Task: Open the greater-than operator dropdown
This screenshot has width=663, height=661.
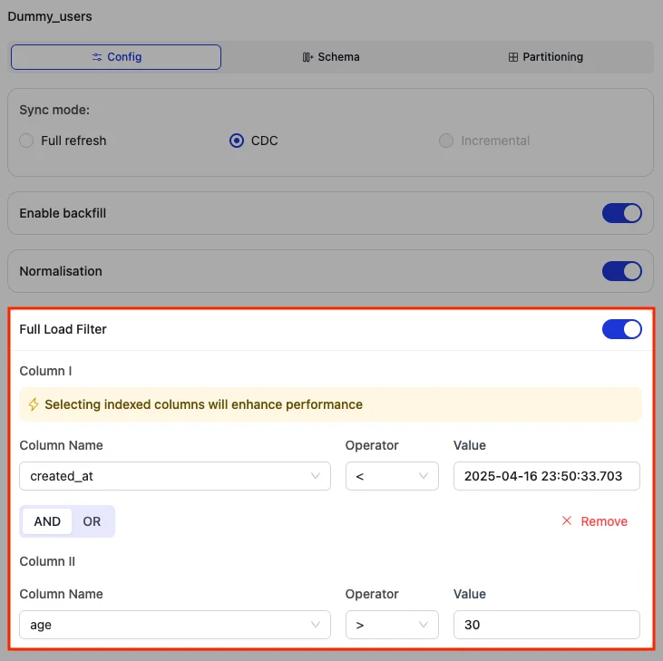Action: click(x=392, y=625)
